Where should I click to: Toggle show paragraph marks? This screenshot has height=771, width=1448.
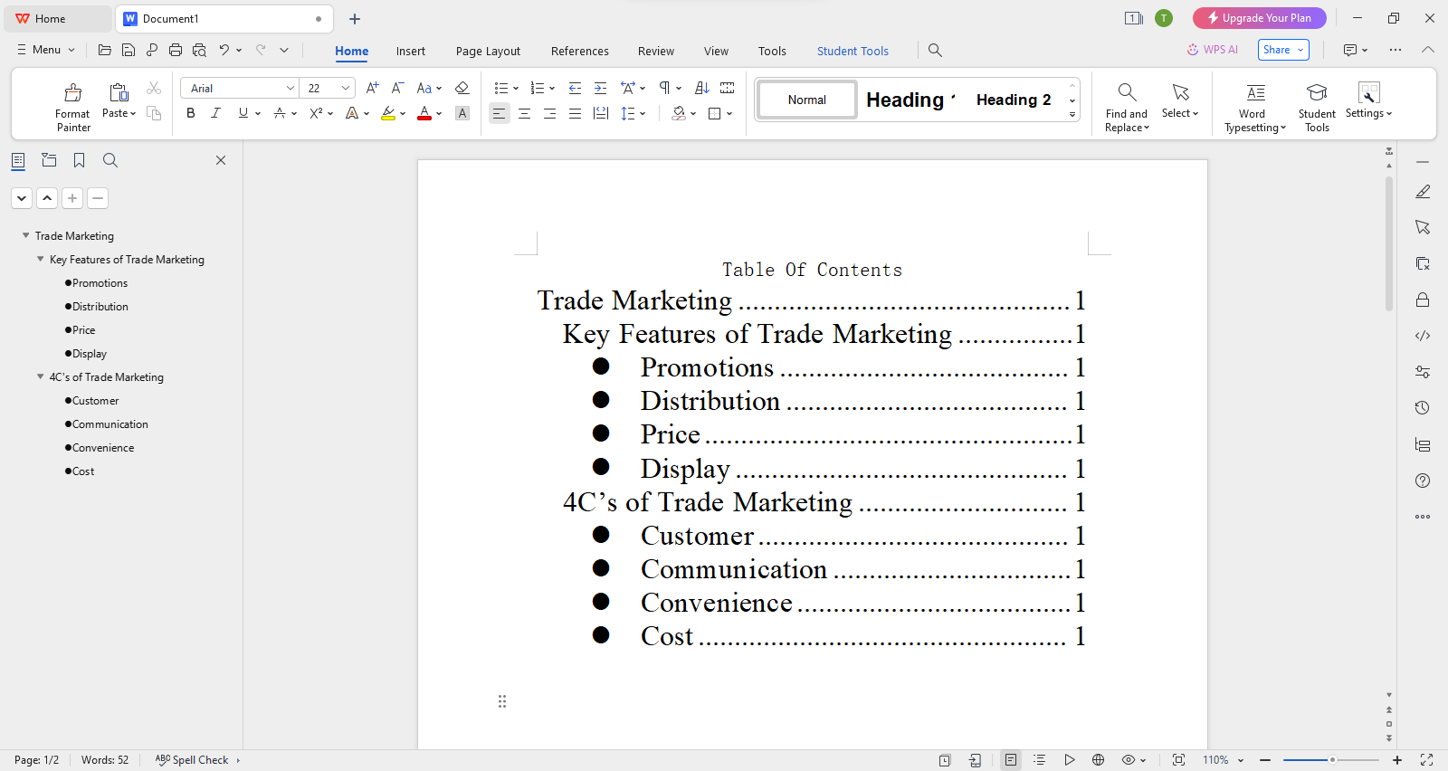pos(665,88)
